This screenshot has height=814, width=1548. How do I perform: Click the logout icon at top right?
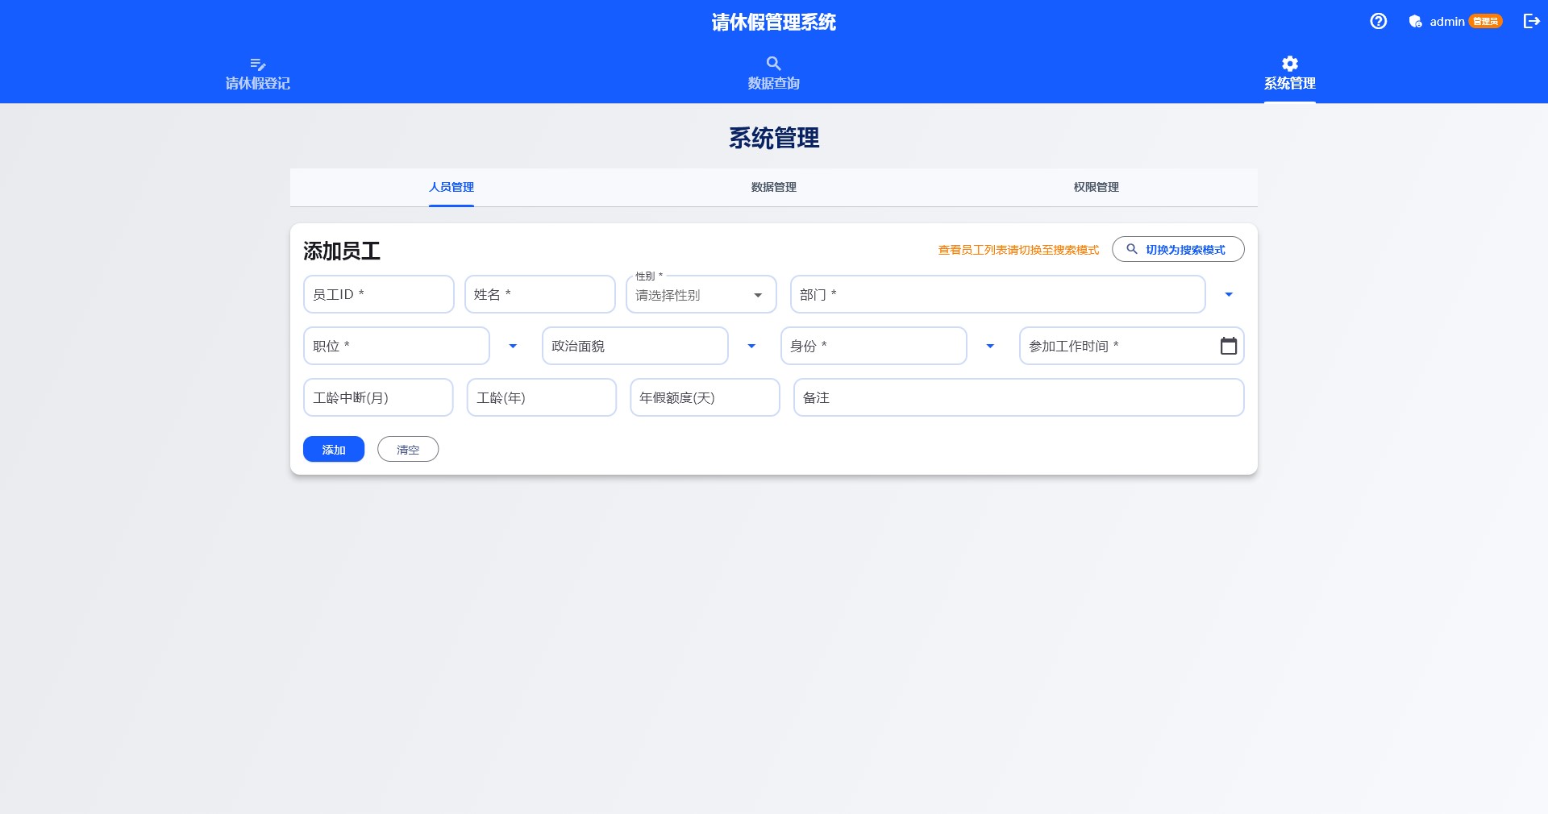pos(1530,22)
